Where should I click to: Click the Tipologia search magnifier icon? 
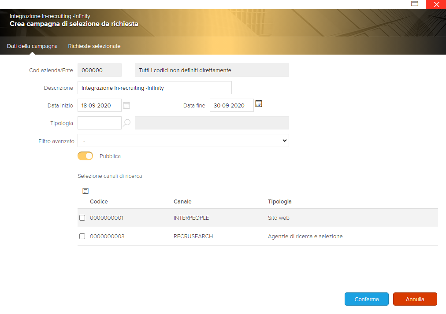pos(126,123)
